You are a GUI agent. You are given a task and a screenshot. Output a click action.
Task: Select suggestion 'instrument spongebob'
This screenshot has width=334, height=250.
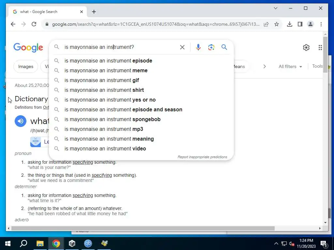[x=141, y=119]
